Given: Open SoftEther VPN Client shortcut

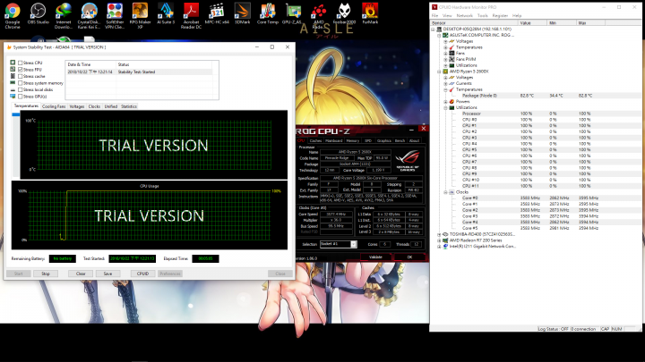Looking at the screenshot, I should pyautogui.click(x=115, y=15).
